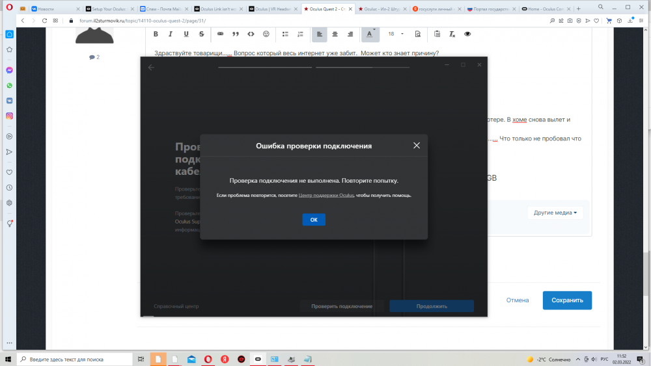
Task: Open Mail app from taskbar
Action: [x=191, y=359]
